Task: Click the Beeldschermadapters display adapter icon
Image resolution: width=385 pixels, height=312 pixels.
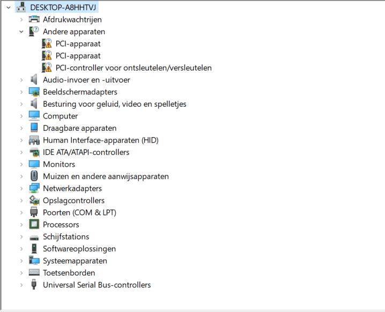Action: [34, 92]
